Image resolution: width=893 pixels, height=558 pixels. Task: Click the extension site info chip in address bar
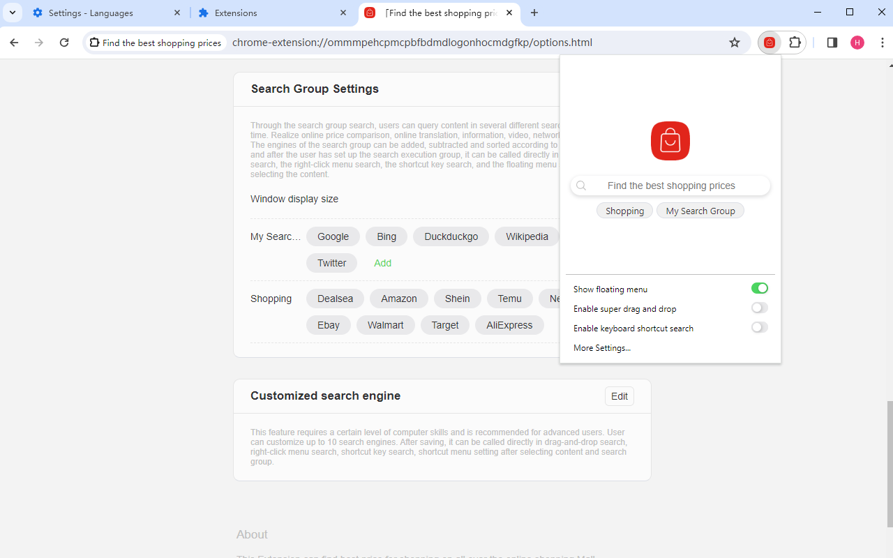pos(156,43)
